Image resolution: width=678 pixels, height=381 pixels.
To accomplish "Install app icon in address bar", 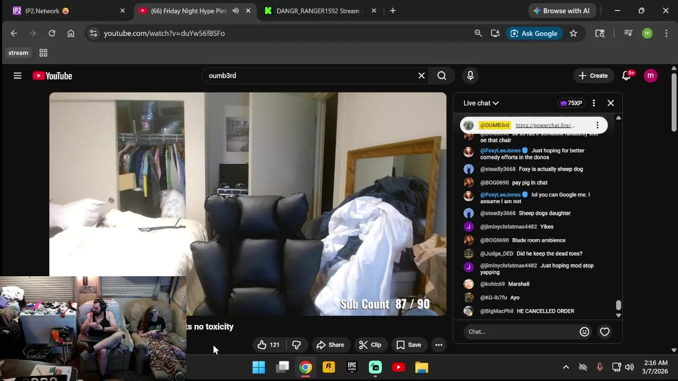I will [495, 33].
